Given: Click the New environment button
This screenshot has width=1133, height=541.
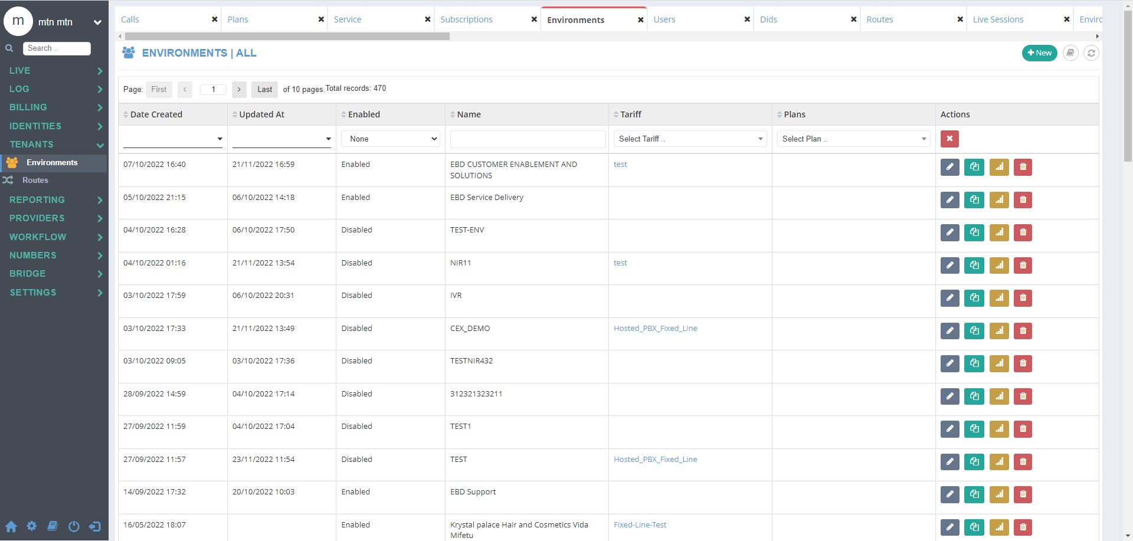Looking at the screenshot, I should [x=1039, y=53].
